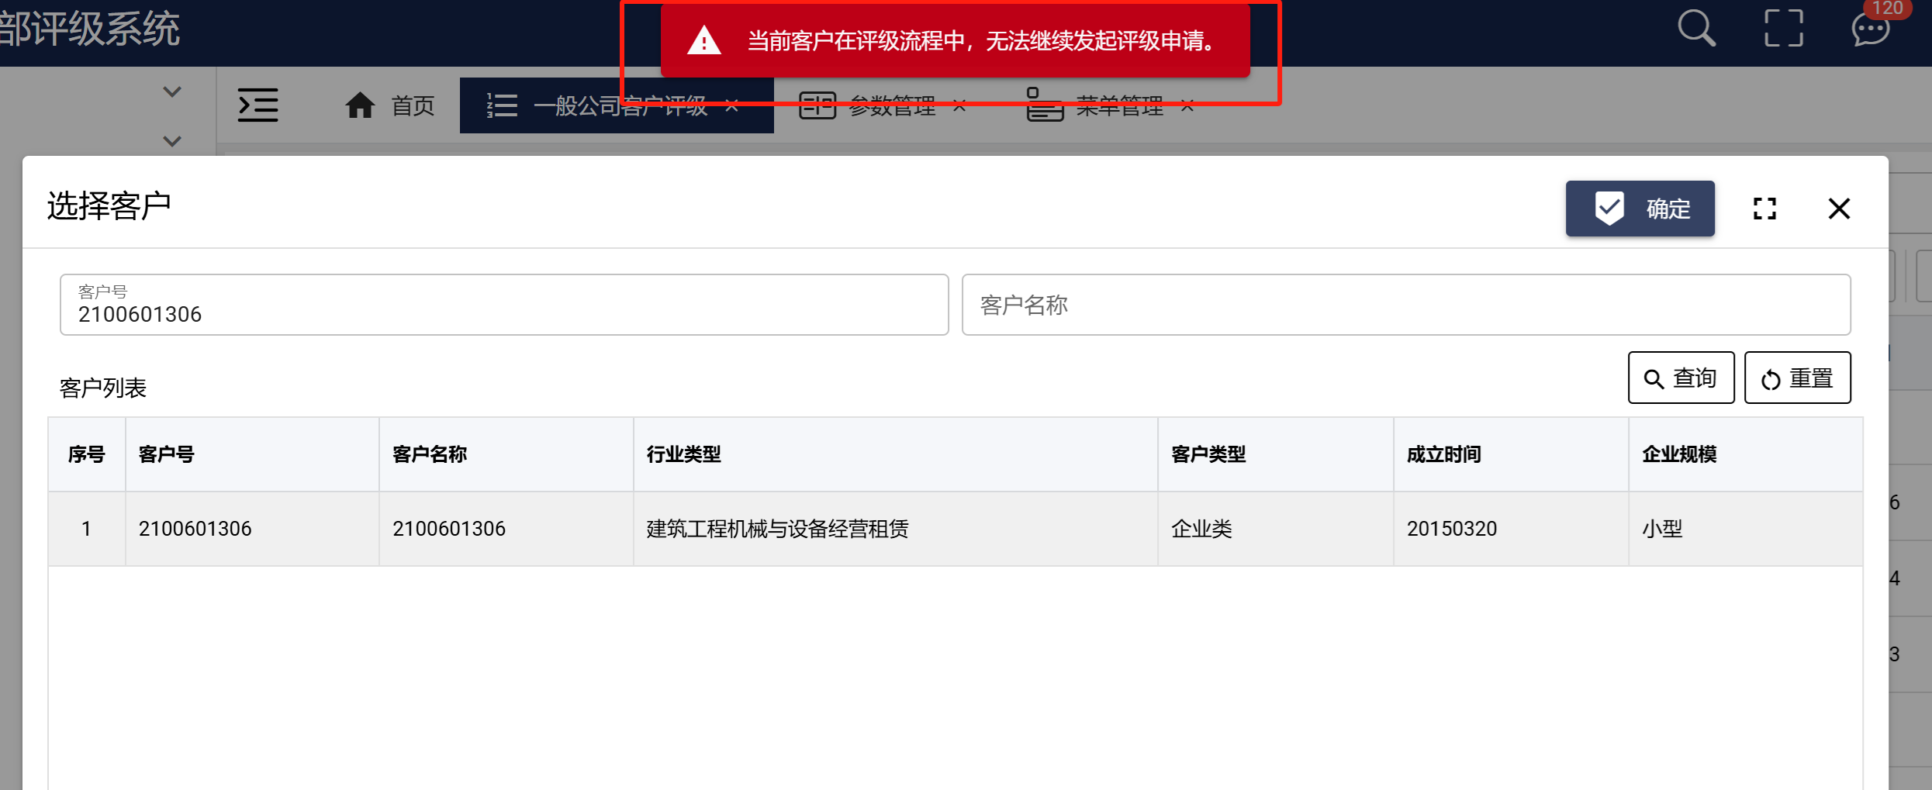Expand the second sidebar chevron

pos(172,141)
